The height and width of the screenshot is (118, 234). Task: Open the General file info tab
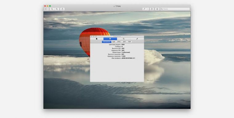[97, 39]
